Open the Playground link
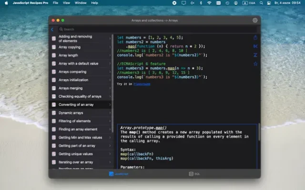This screenshot has width=305, height=190. click(x=142, y=84)
